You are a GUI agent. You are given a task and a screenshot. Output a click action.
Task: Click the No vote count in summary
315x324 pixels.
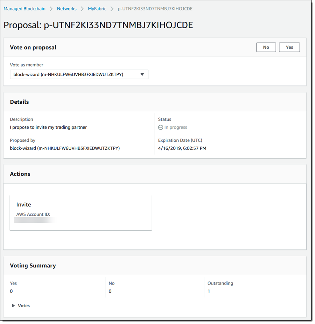110,291
